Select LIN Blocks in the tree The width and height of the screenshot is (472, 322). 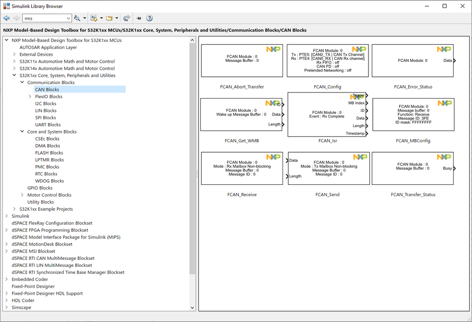click(x=46, y=110)
